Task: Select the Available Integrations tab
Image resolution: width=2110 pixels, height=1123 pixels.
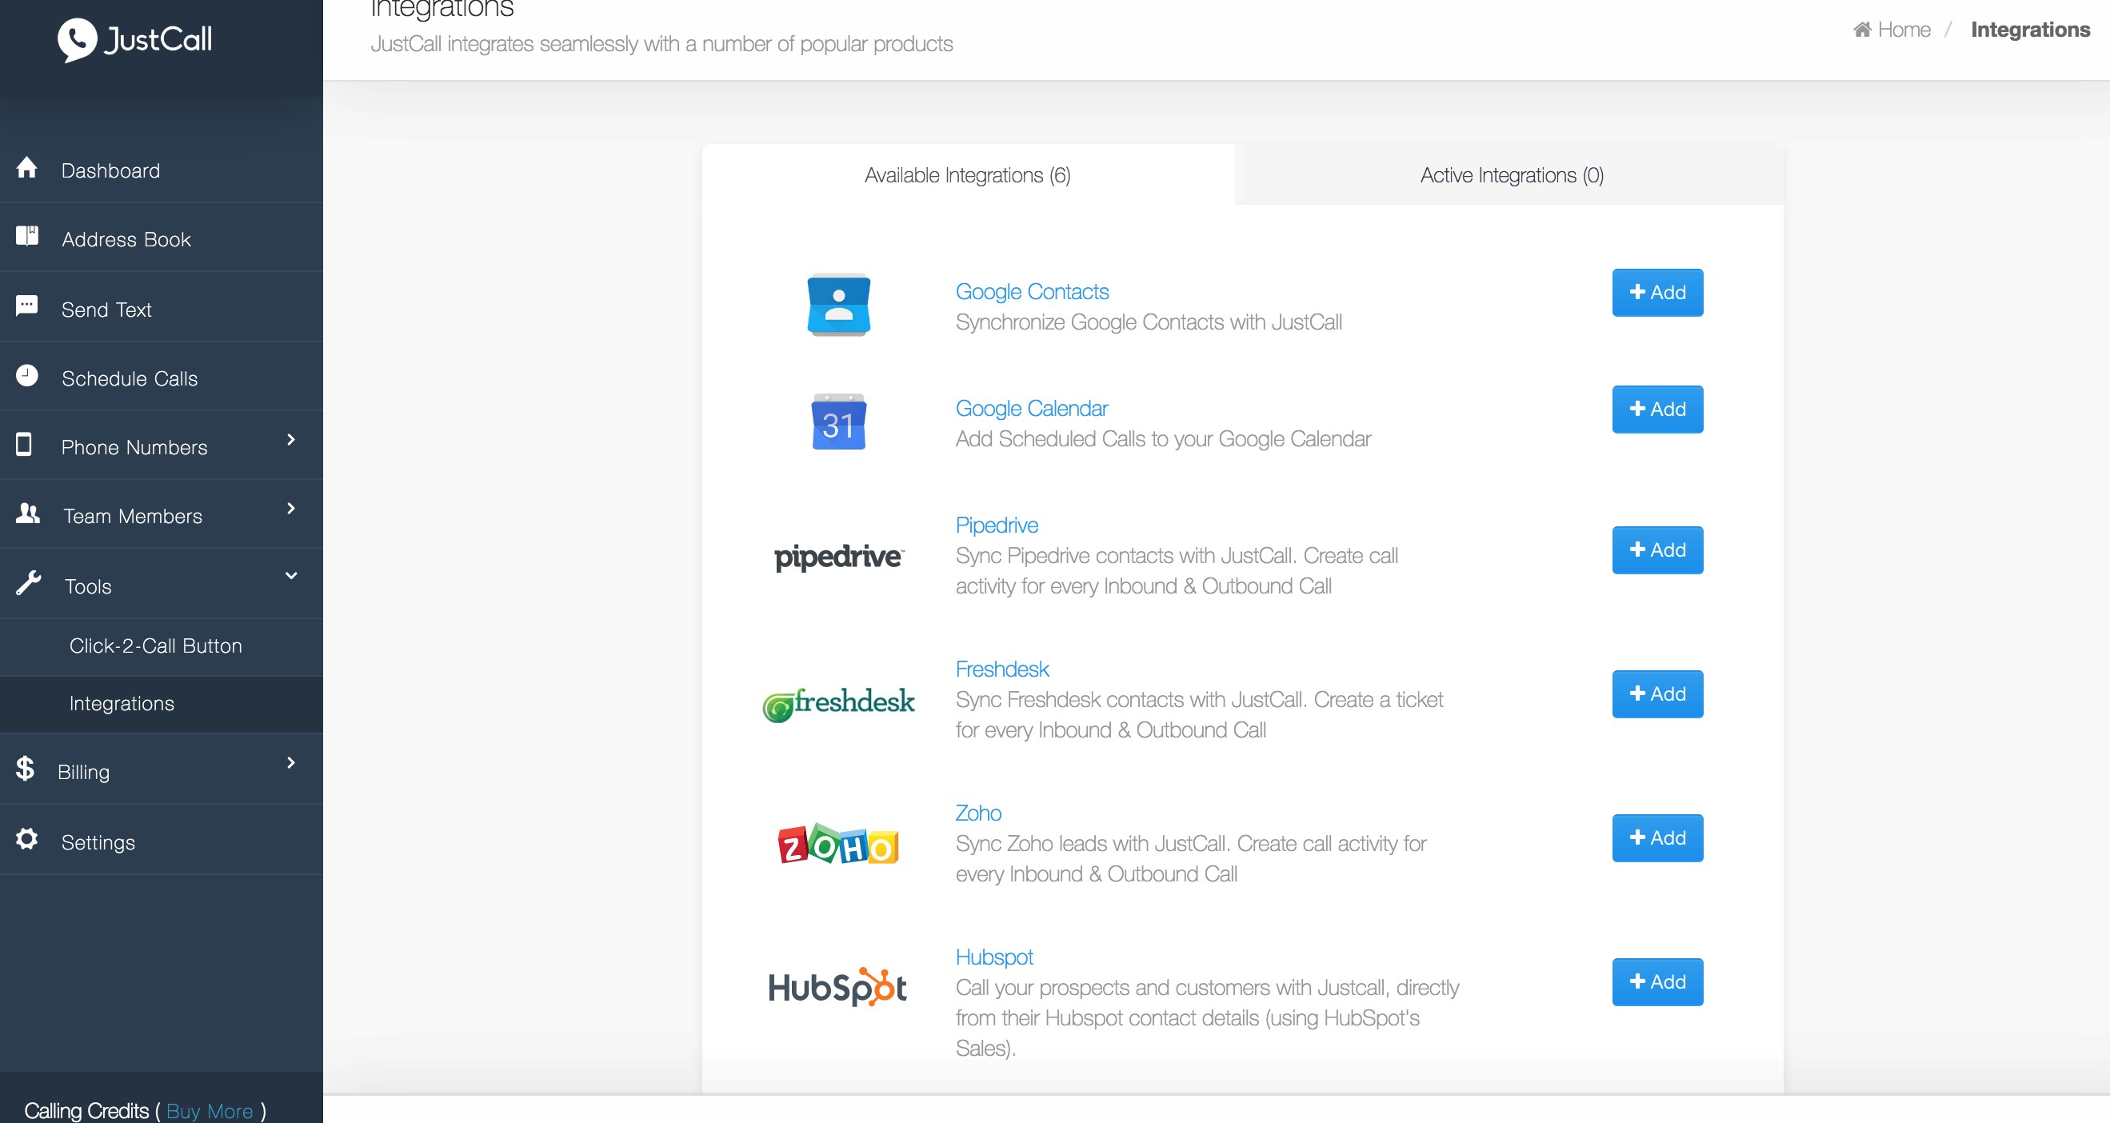Action: click(967, 175)
